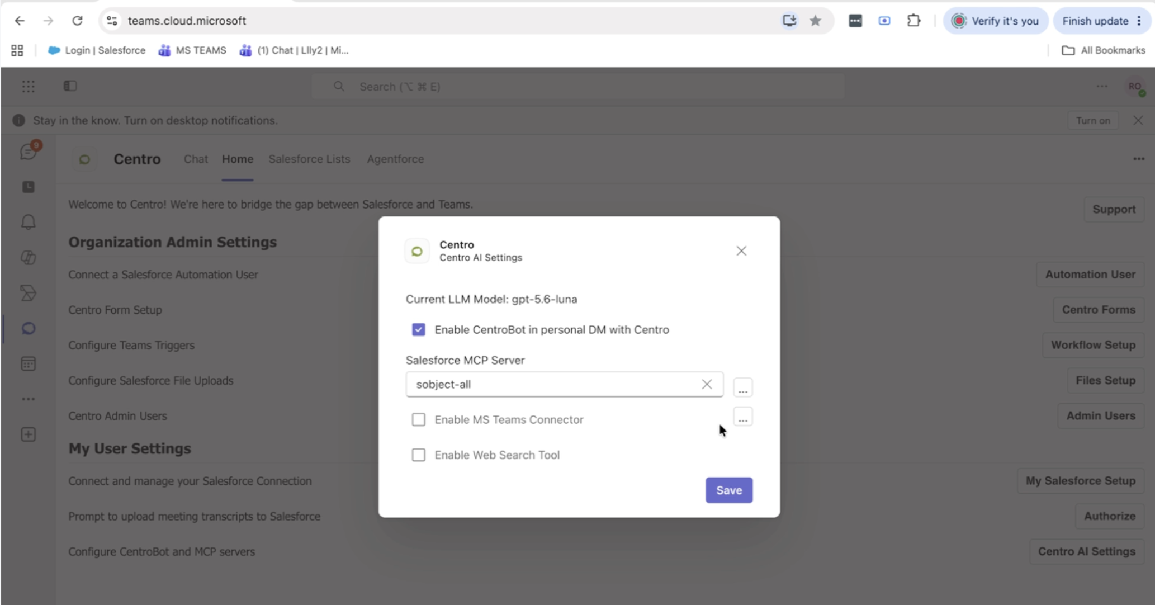Open the Calendar in the Teams rail
Screen dimensions: 1155x605
pos(29,364)
